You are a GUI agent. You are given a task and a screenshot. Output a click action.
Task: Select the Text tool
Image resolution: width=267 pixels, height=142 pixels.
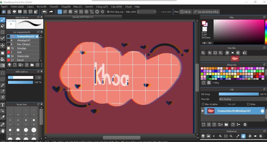3,105
